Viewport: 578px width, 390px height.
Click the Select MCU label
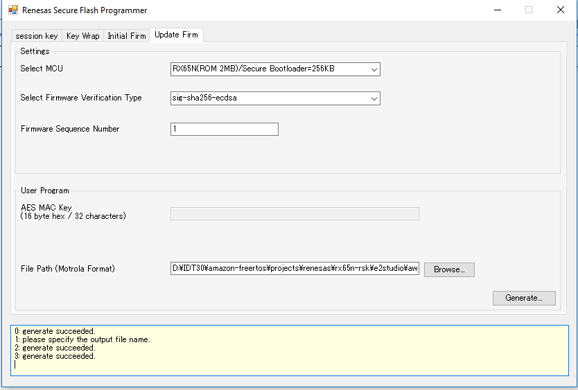coord(42,69)
